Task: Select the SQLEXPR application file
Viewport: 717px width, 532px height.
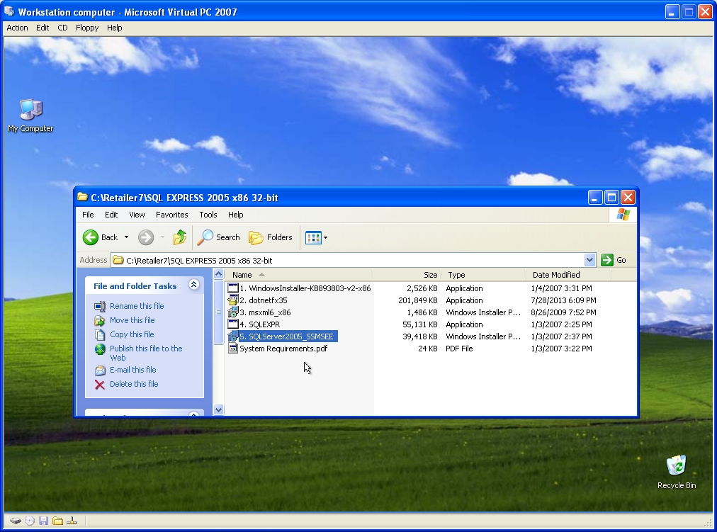Action: coord(259,324)
